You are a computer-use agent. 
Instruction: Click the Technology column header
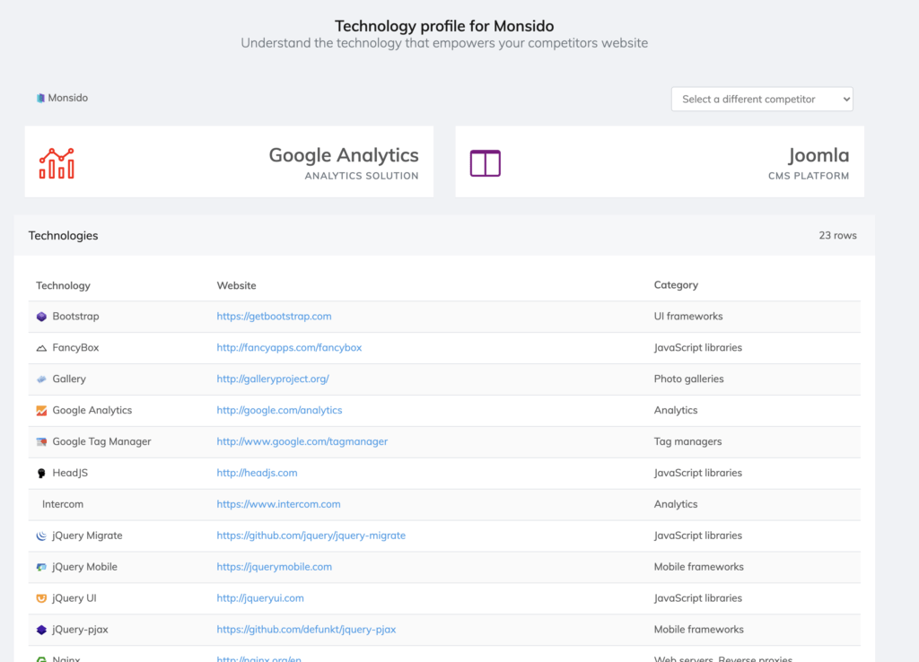pyautogui.click(x=63, y=286)
